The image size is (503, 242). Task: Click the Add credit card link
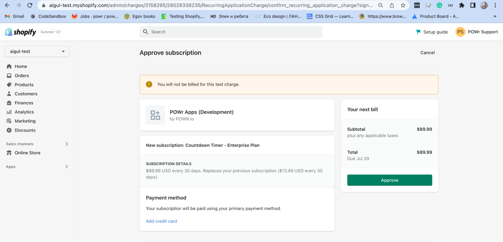[161, 221]
